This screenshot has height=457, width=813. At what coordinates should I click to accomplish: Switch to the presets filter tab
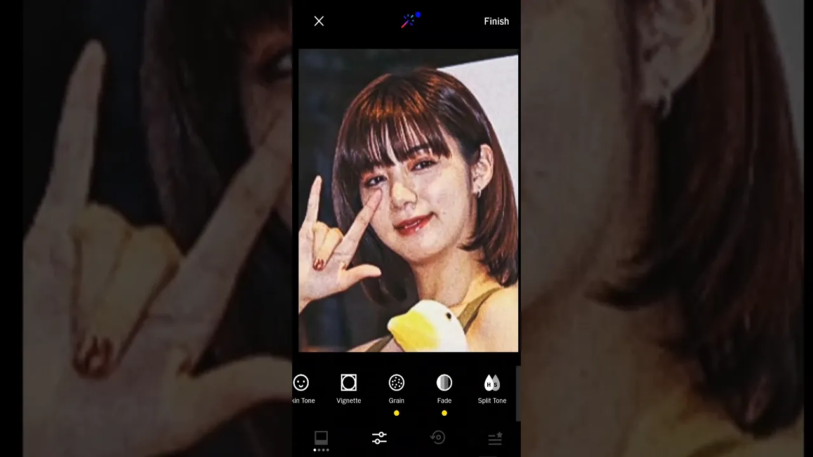click(x=321, y=439)
